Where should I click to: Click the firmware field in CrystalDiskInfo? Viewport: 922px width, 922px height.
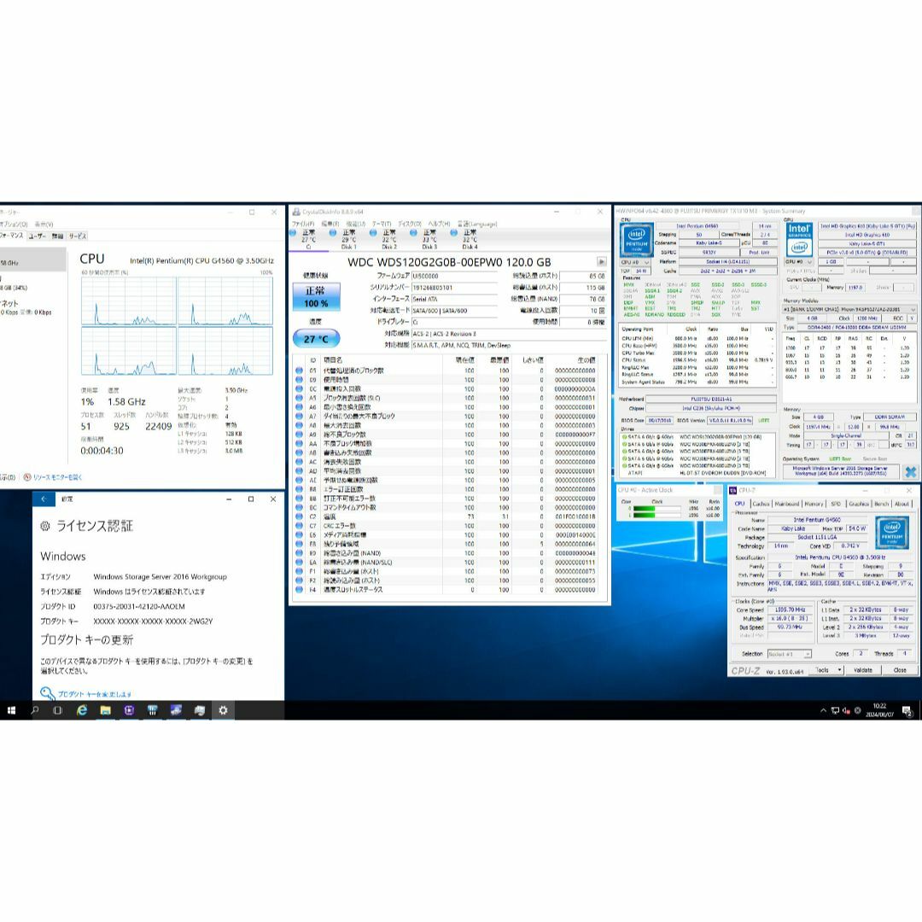[x=454, y=276]
